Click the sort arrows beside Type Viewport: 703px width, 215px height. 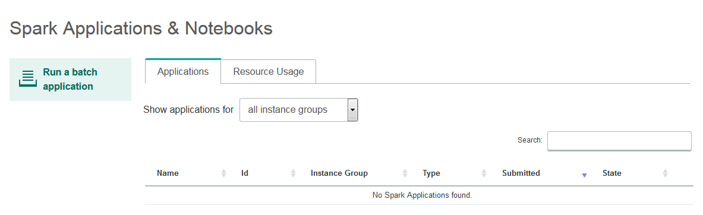tap(484, 173)
